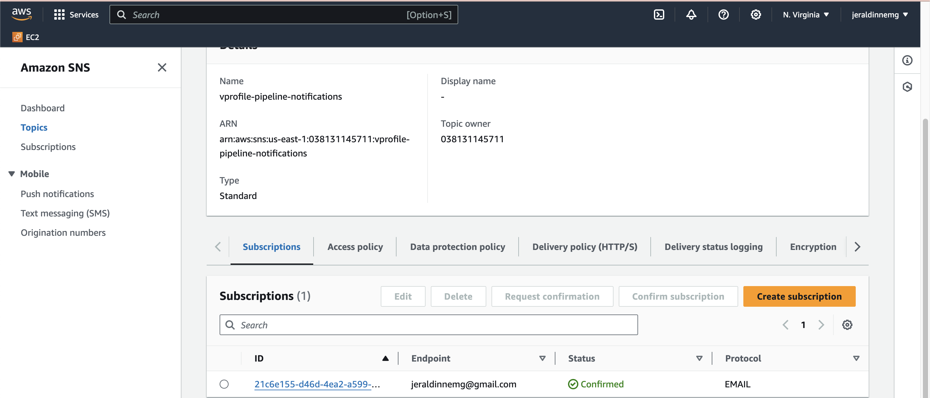
Task: Click the Delete subscription button
Action: coord(457,296)
